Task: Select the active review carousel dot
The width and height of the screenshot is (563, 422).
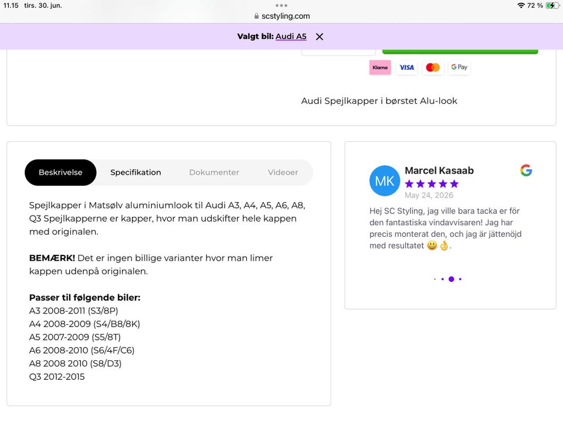Action: click(x=452, y=279)
